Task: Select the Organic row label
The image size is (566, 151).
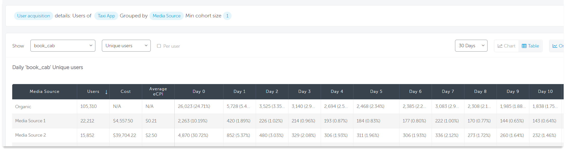Action: [x=23, y=107]
